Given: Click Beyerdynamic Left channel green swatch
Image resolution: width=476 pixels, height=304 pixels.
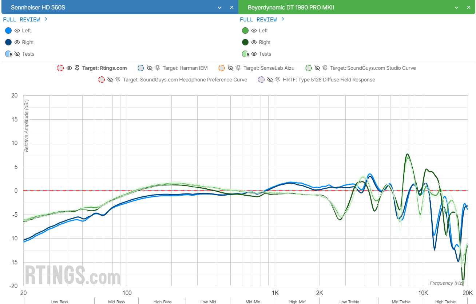Looking at the screenshot, I should pyautogui.click(x=245, y=31).
